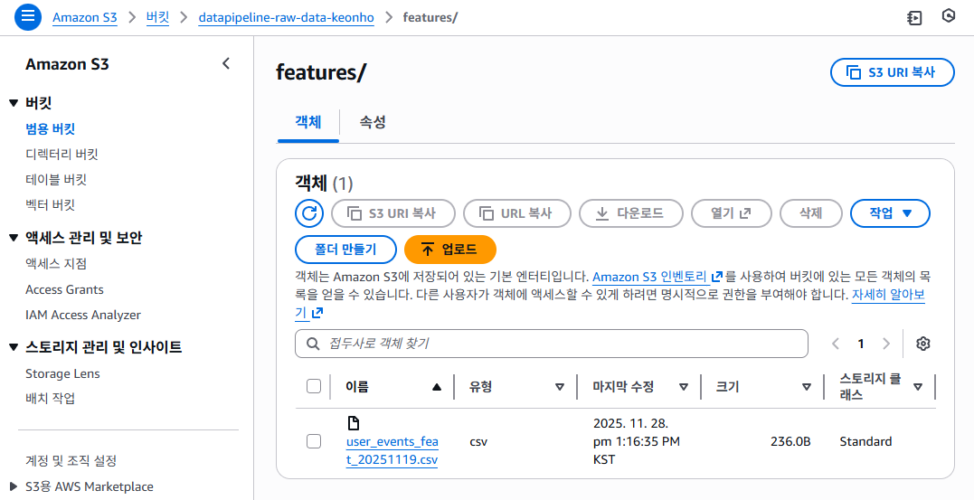Focus the 접두사로 객체 찾기 search field
The height and width of the screenshot is (500, 974).
552,344
